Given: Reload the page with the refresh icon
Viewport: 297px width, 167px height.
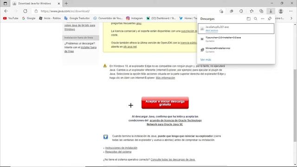Looking at the screenshot, I should point(25,11).
